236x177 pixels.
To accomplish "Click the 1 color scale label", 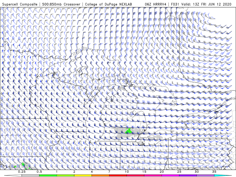I will click(x=57, y=172).
